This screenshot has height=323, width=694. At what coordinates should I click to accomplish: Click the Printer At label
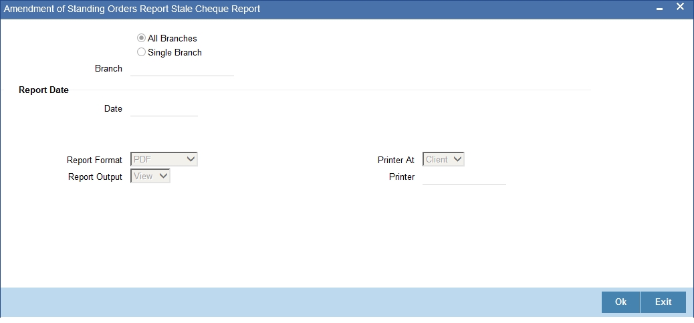pos(396,160)
